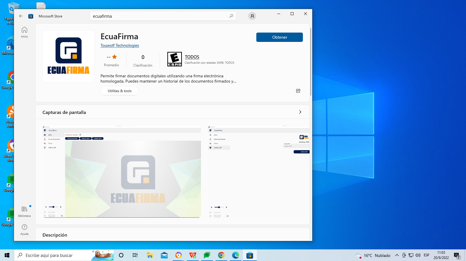Open Avast Secure Browser from taskbar
This screenshot has width=466, height=261.
(x=179, y=255)
